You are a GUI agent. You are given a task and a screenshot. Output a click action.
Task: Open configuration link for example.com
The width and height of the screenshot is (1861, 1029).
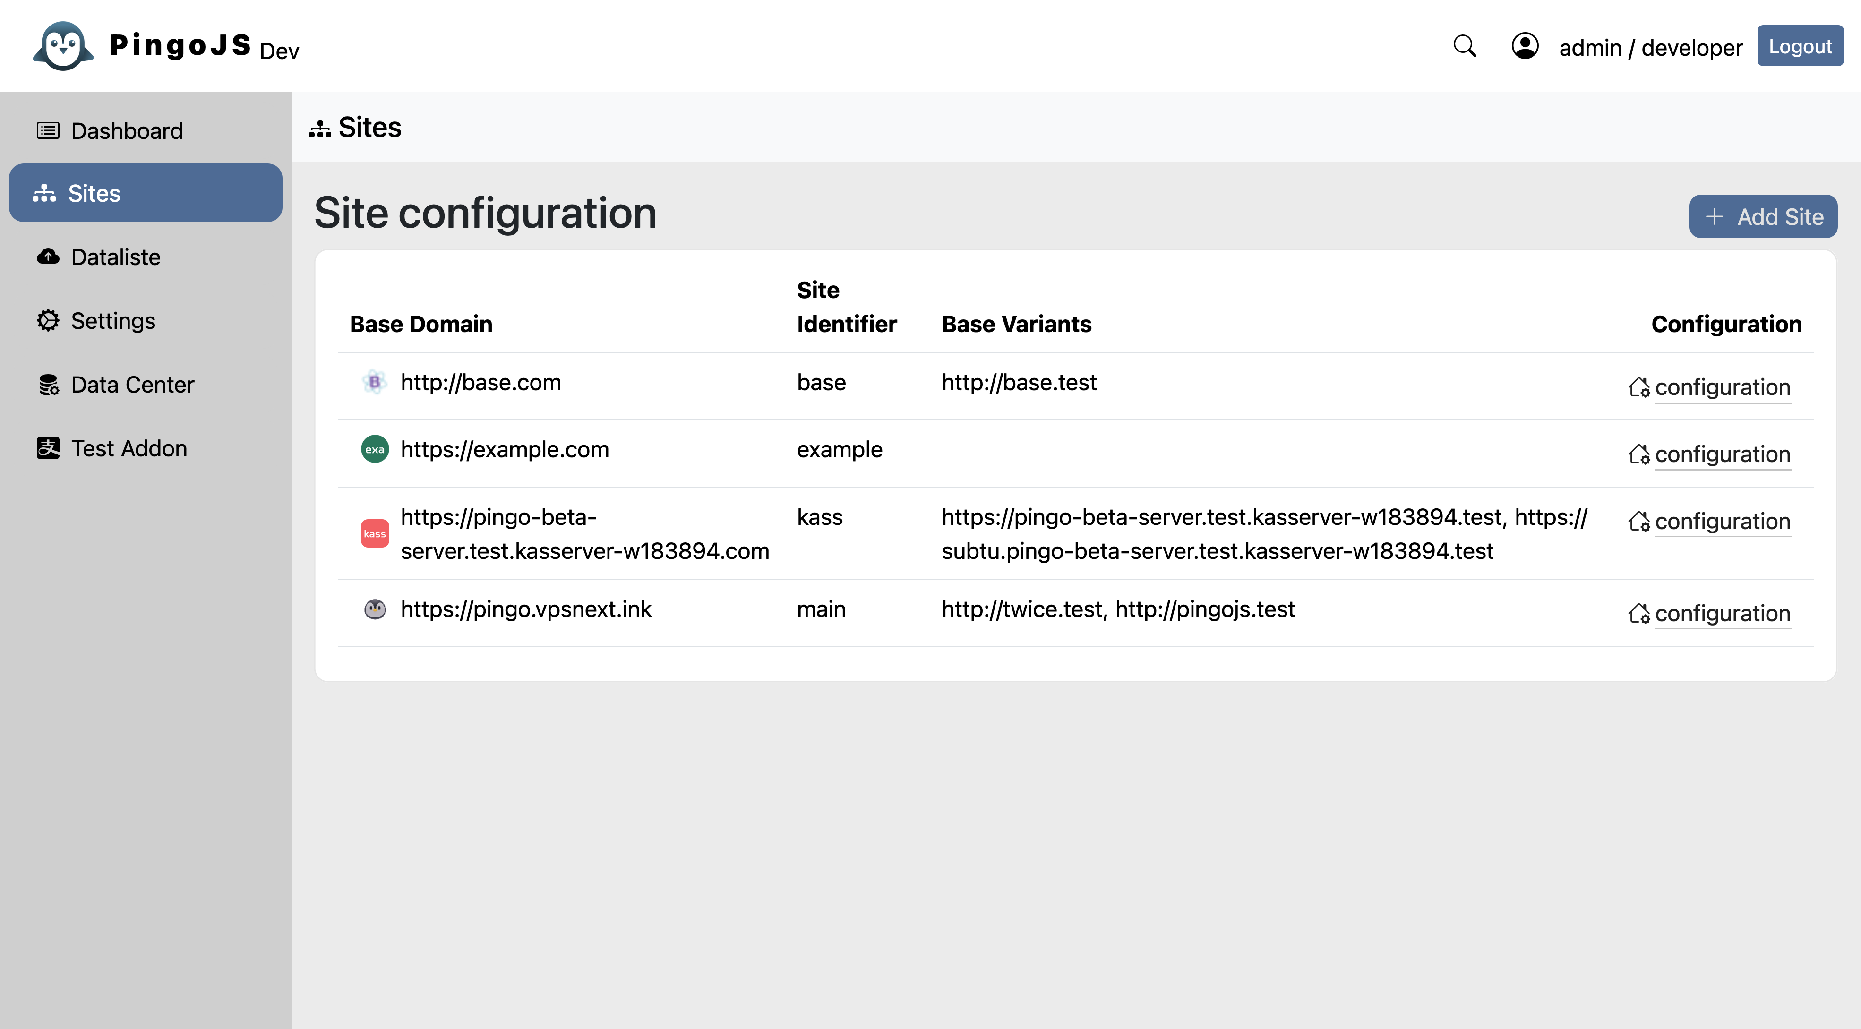[1722, 454]
